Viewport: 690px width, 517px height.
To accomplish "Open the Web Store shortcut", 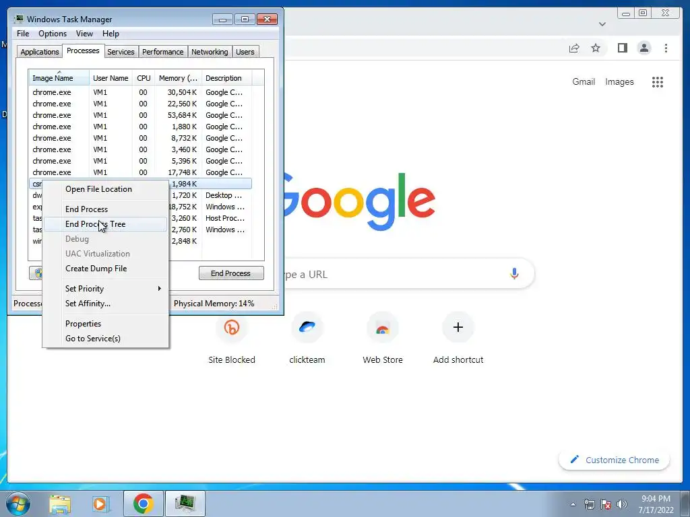I will (x=383, y=339).
